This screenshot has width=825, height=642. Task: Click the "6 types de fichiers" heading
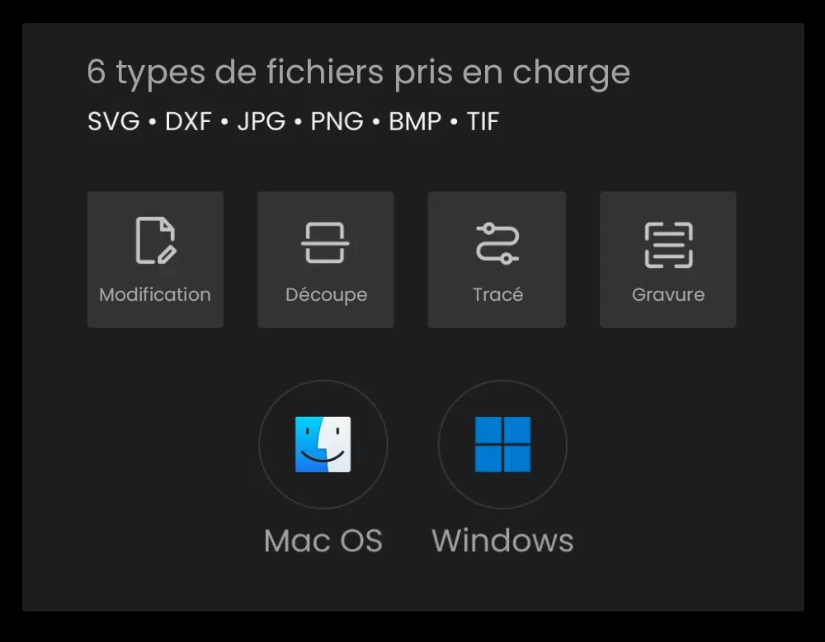358,73
